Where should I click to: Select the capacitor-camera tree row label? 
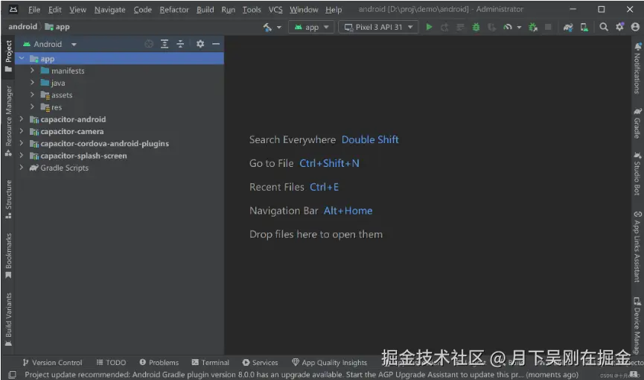72,132
